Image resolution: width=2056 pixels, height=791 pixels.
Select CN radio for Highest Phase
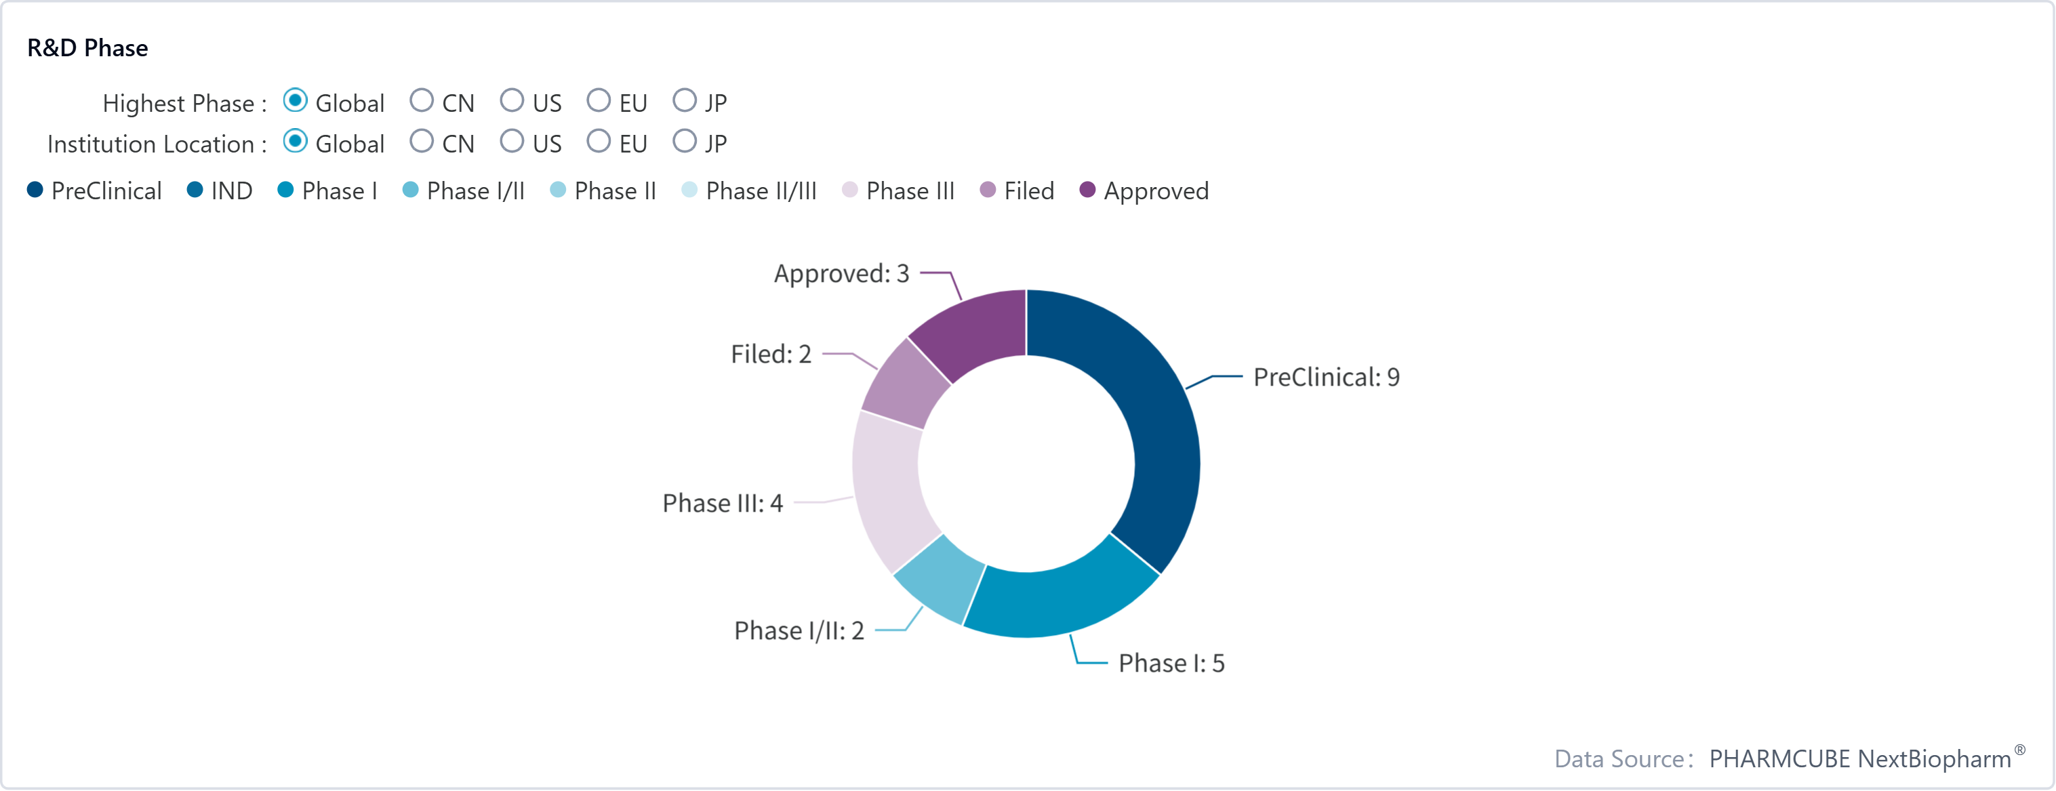pyautogui.click(x=422, y=102)
